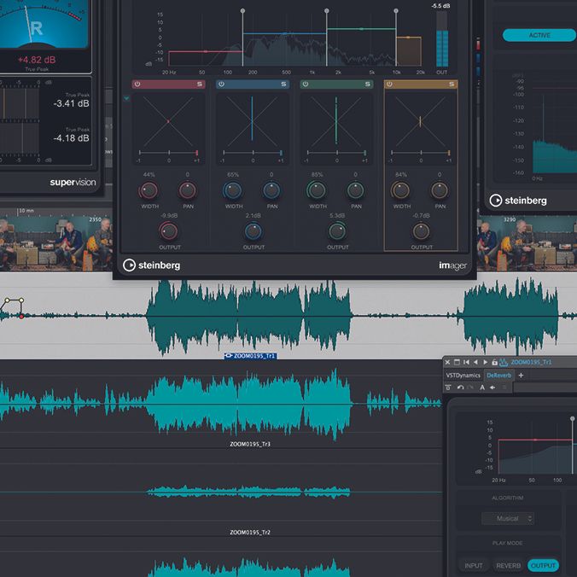577x577 pixels.
Task: Click the blue band OUTPUT knob at 2.1dB
Action: 254,231
